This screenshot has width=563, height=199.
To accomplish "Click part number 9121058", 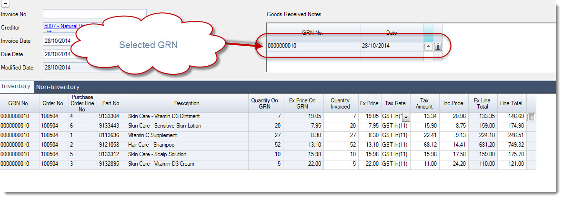I will tap(111, 145).
